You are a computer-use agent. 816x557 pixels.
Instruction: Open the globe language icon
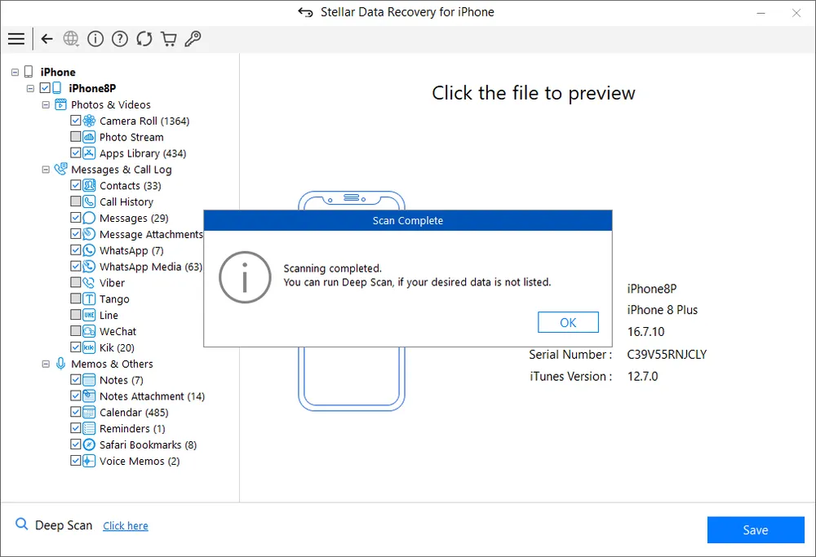pyautogui.click(x=71, y=38)
